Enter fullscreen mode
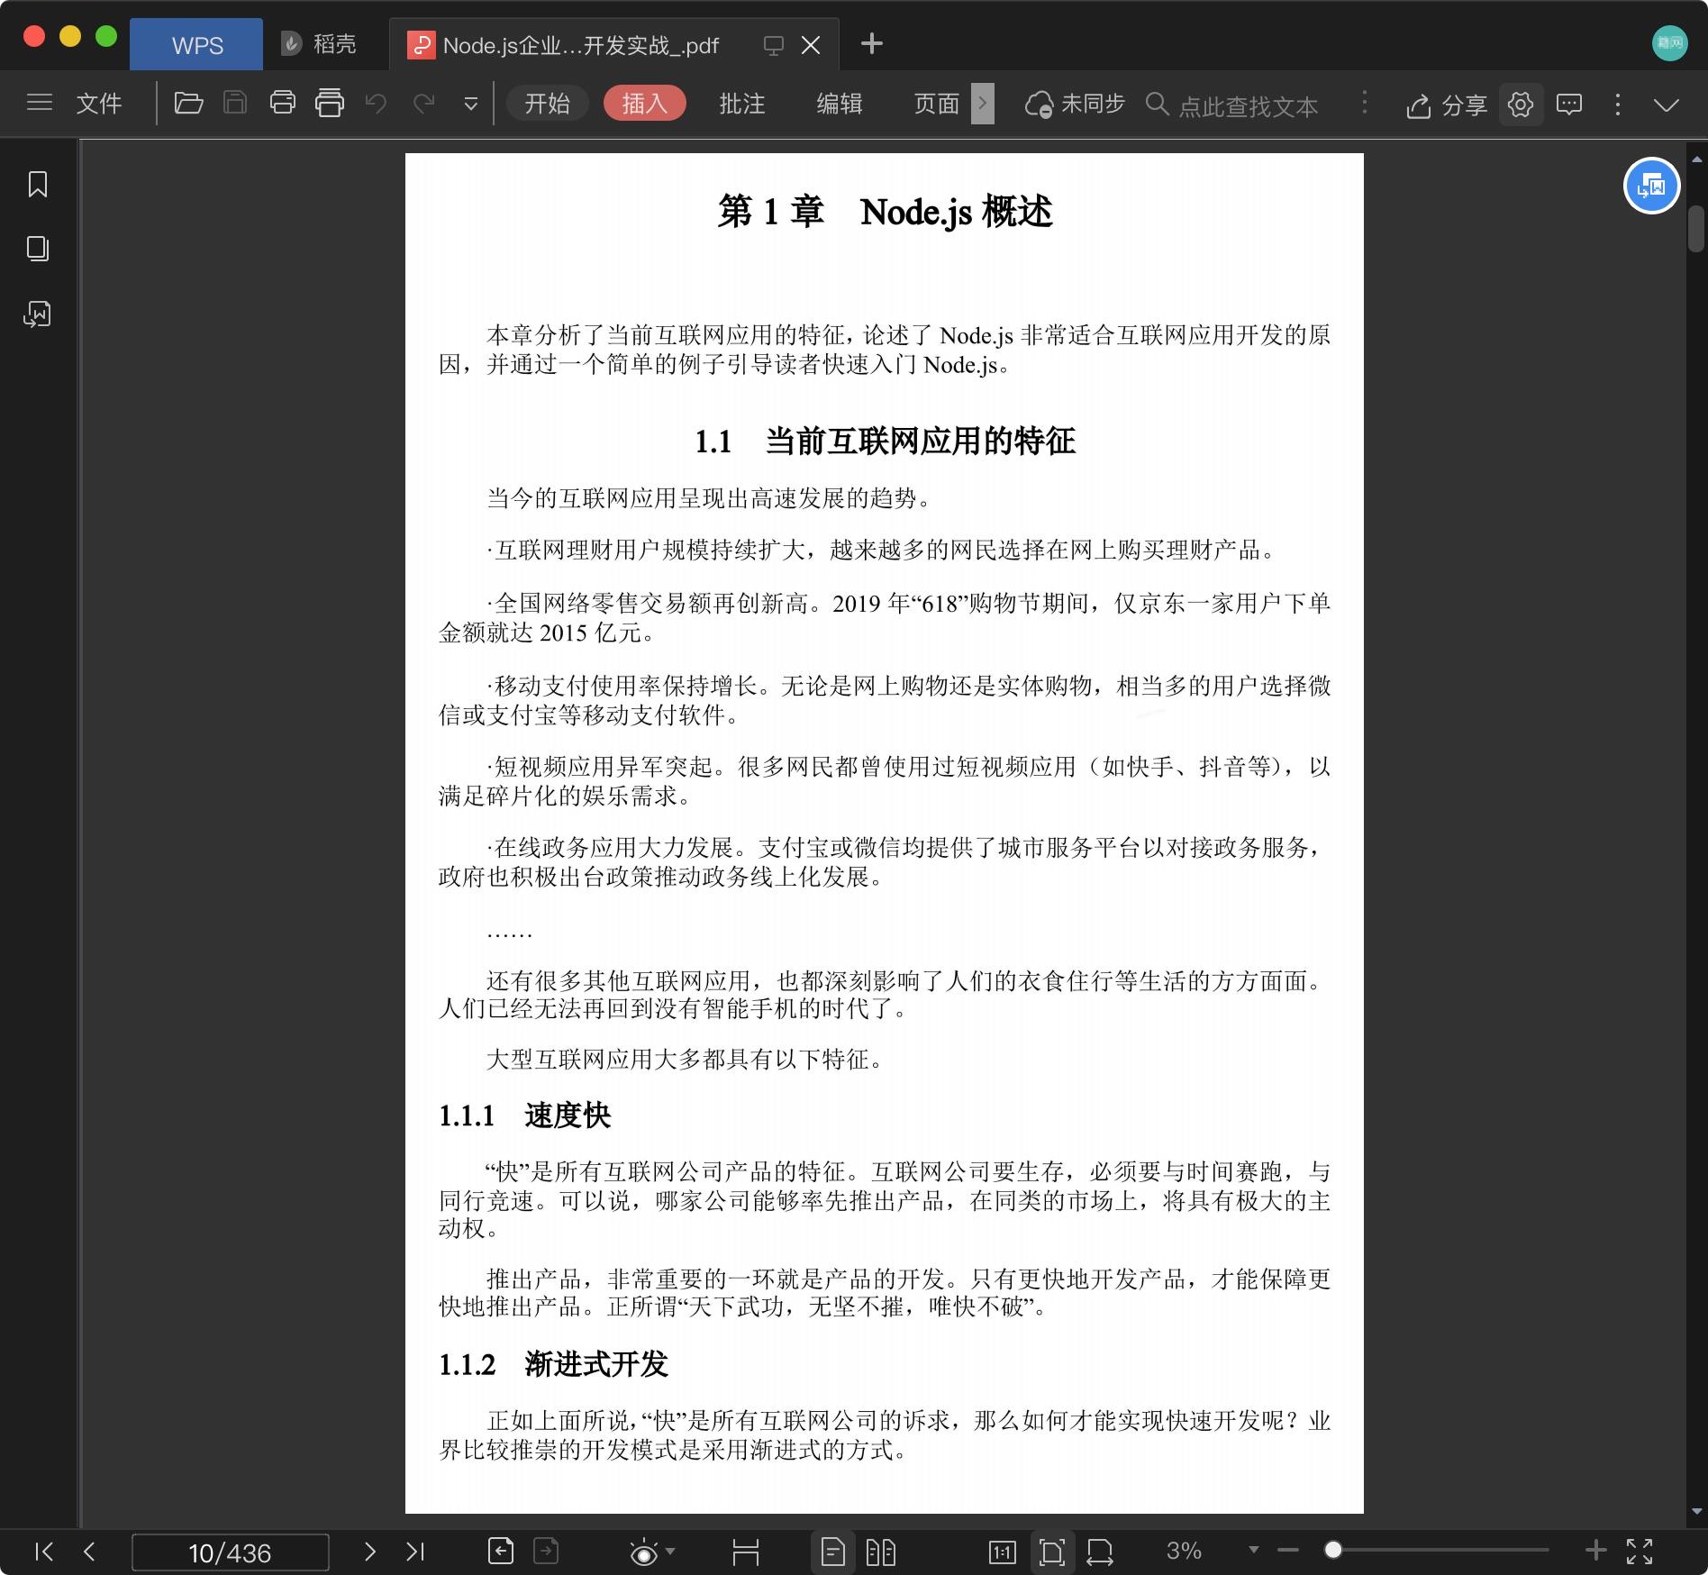This screenshot has width=1708, height=1575. [1640, 1552]
